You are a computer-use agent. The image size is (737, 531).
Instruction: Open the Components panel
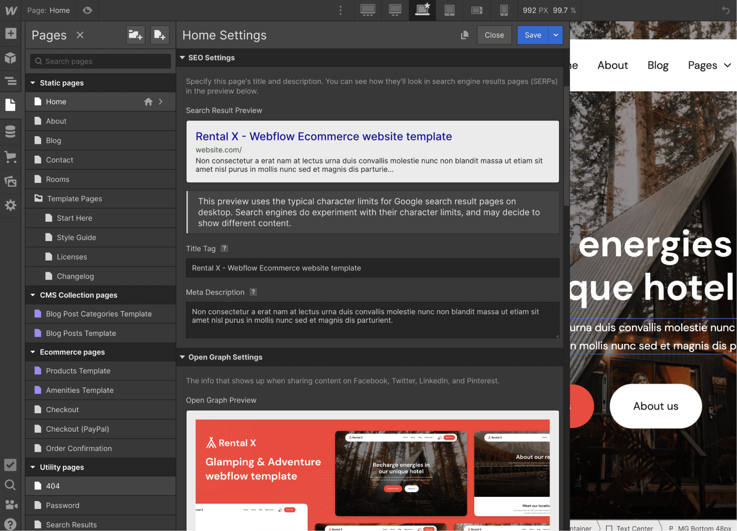click(11, 58)
